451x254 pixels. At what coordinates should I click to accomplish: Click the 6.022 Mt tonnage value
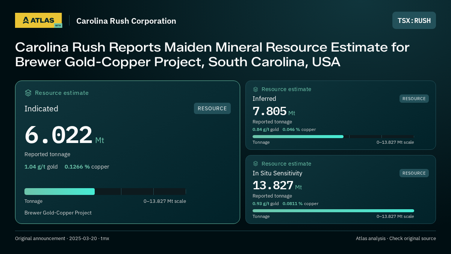click(x=64, y=135)
